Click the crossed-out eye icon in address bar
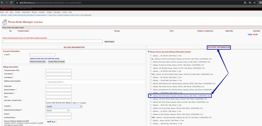262x126 pixels. (250, 3)
